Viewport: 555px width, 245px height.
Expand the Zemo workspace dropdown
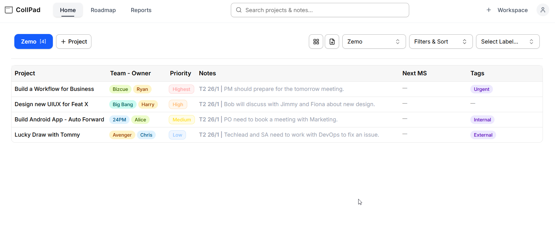(x=374, y=42)
